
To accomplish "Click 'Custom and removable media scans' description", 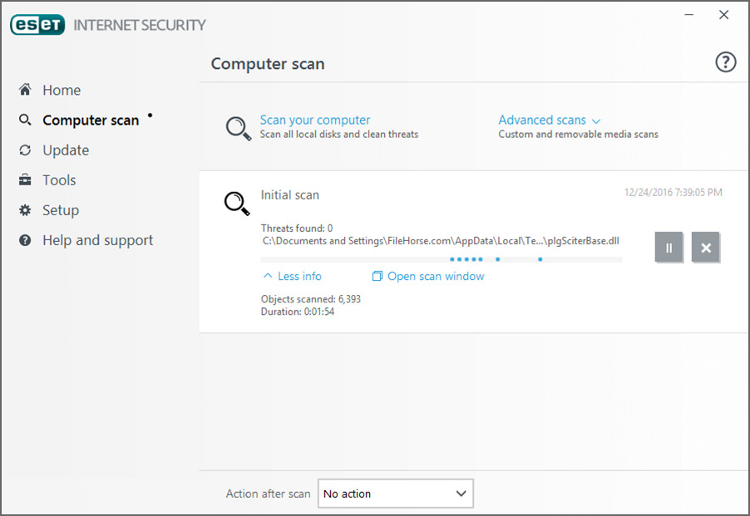I will (x=578, y=135).
